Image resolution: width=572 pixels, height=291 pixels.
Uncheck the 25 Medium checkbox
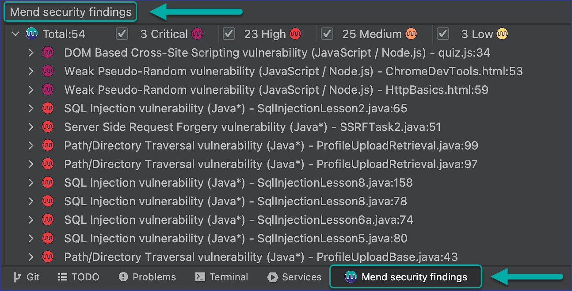[x=327, y=34]
